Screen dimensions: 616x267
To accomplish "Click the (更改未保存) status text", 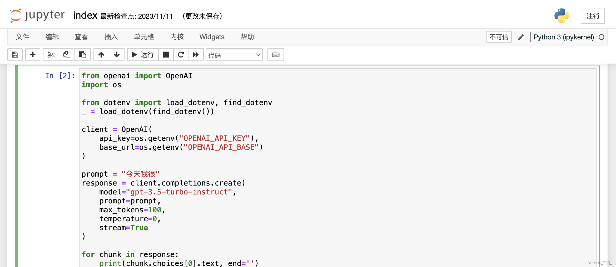I will click(x=202, y=16).
